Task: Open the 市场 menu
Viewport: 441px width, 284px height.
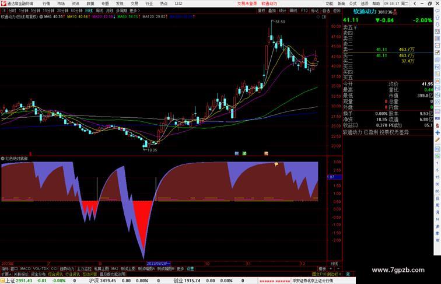Action: pos(61,3)
